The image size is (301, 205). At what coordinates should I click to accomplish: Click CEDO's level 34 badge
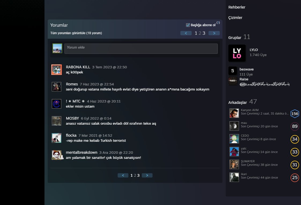[295, 139]
